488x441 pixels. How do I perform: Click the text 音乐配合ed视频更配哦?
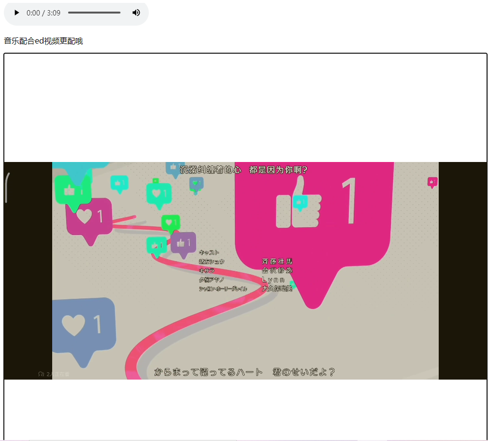[43, 41]
